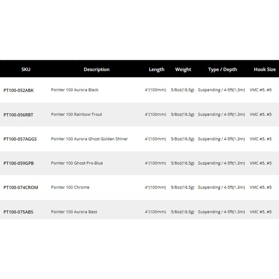Click Pointer 100 Aurora Black description

click(x=75, y=90)
